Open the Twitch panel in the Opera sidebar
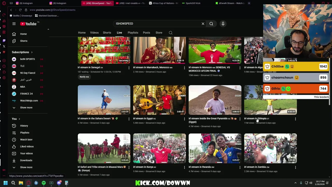 pos(4,41)
